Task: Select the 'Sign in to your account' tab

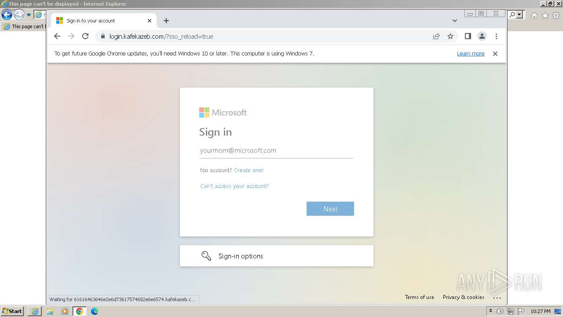Action: click(103, 21)
